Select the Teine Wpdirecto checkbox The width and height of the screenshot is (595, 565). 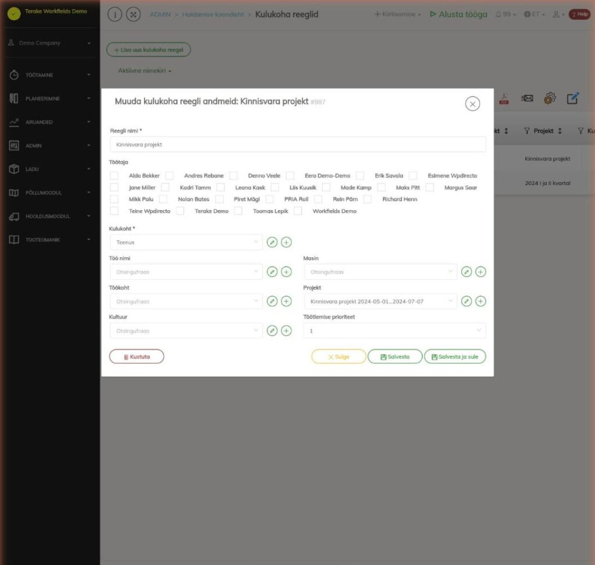pos(114,211)
